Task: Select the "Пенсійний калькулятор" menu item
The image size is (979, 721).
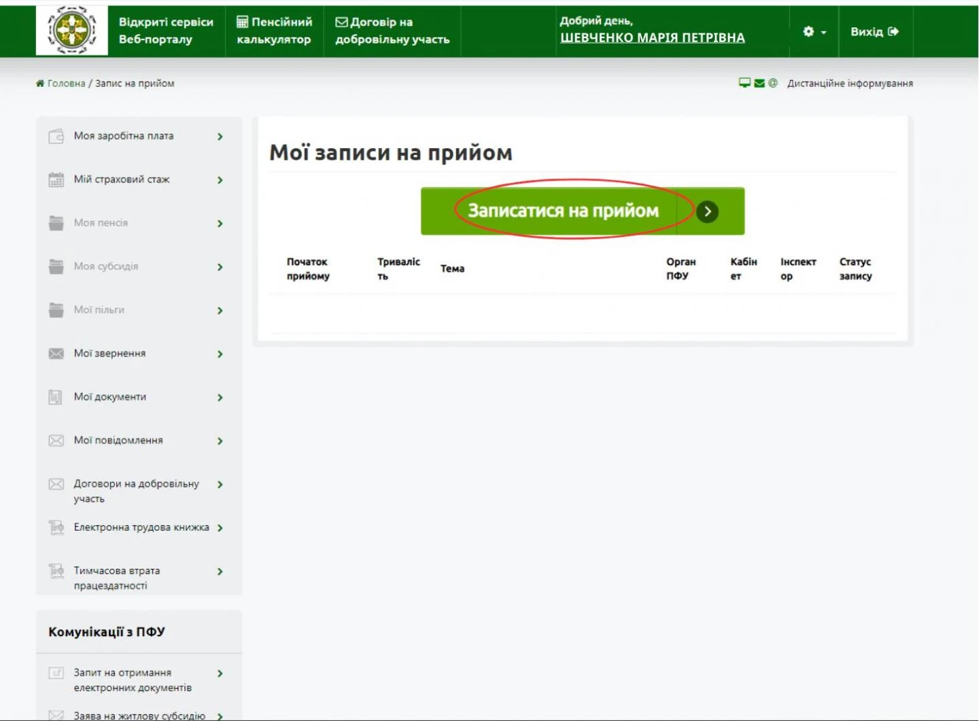Action: click(x=273, y=31)
